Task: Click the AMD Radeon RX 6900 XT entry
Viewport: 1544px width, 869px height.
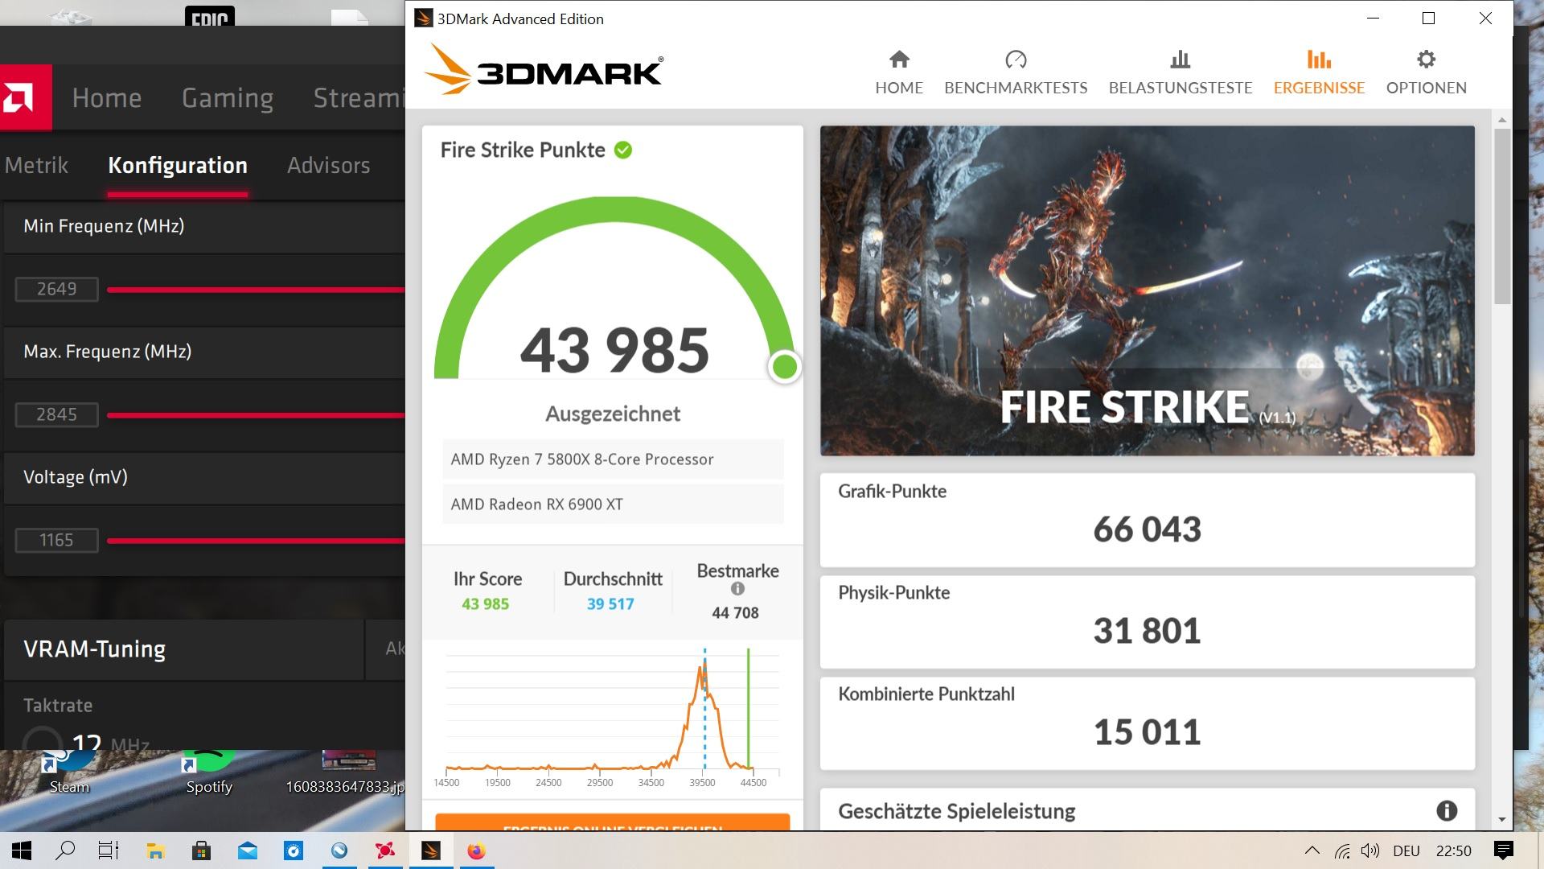Action: (x=613, y=504)
